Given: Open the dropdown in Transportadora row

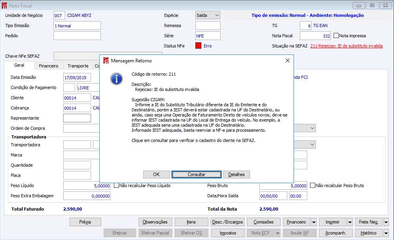Looking at the screenshot, I should click(312, 145).
